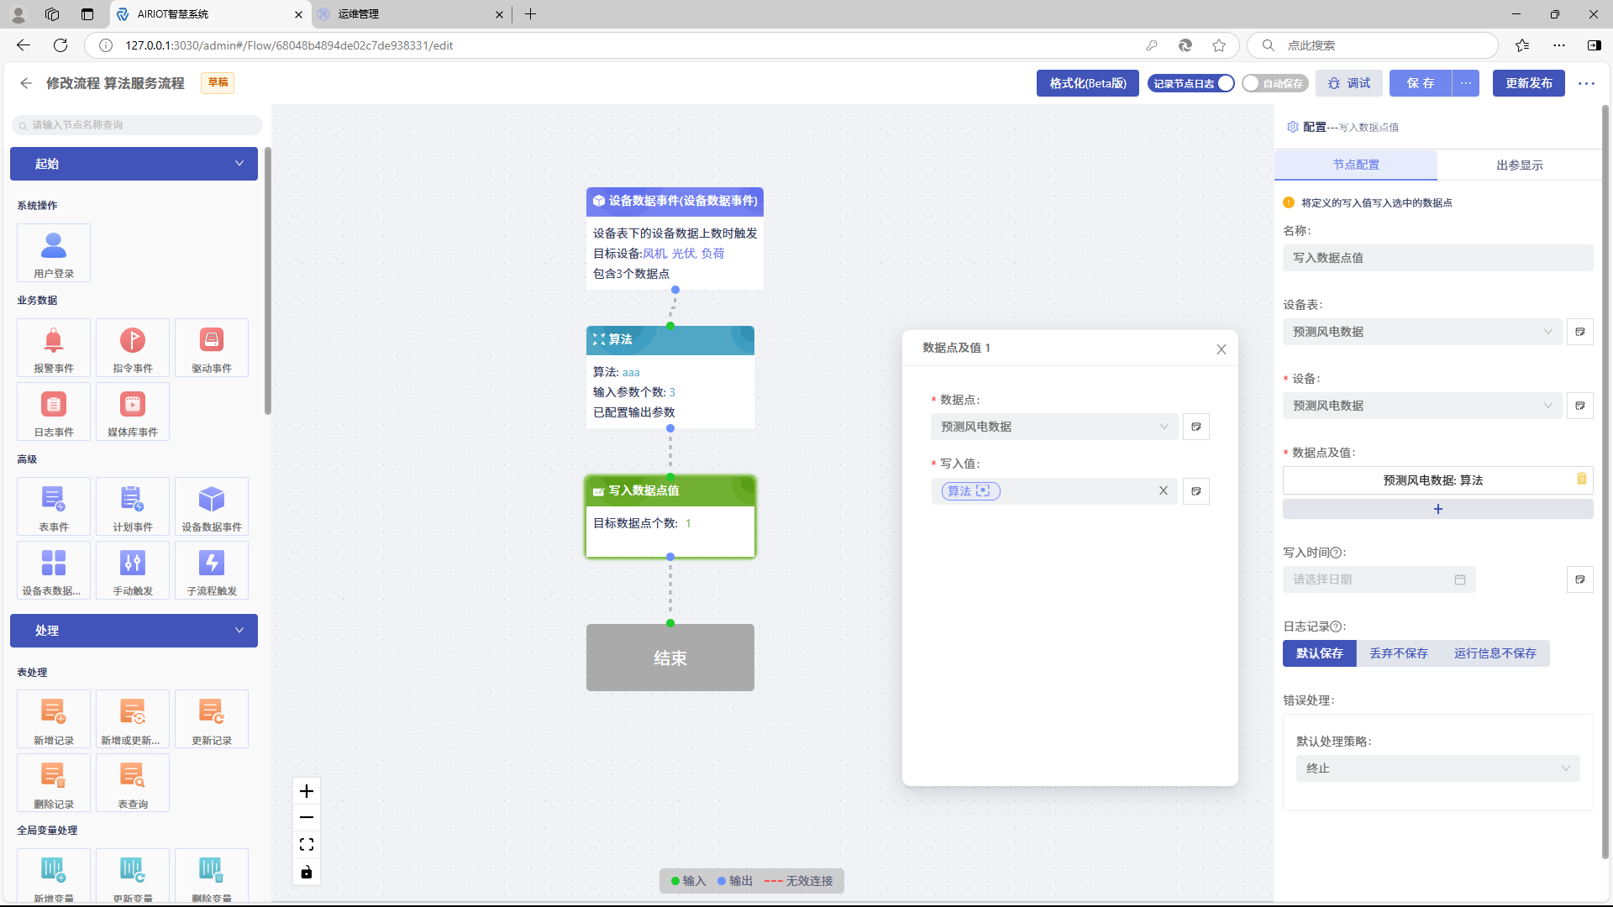
Task: Click the 格式化(Beta版) button
Action: [x=1087, y=83]
